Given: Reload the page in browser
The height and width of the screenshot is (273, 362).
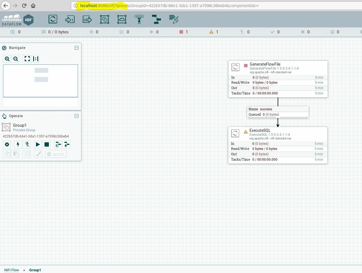Looking at the screenshot, I should [24, 6].
